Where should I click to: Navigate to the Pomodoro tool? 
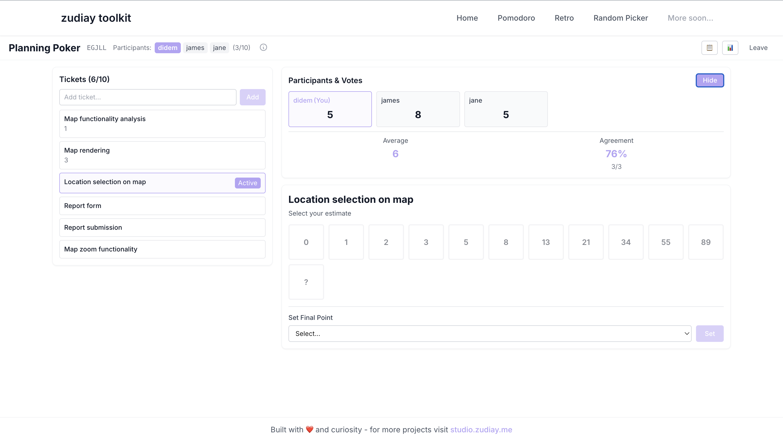click(516, 18)
